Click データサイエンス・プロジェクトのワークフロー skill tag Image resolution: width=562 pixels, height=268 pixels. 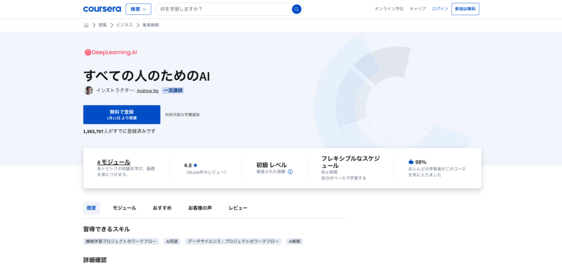point(233,242)
